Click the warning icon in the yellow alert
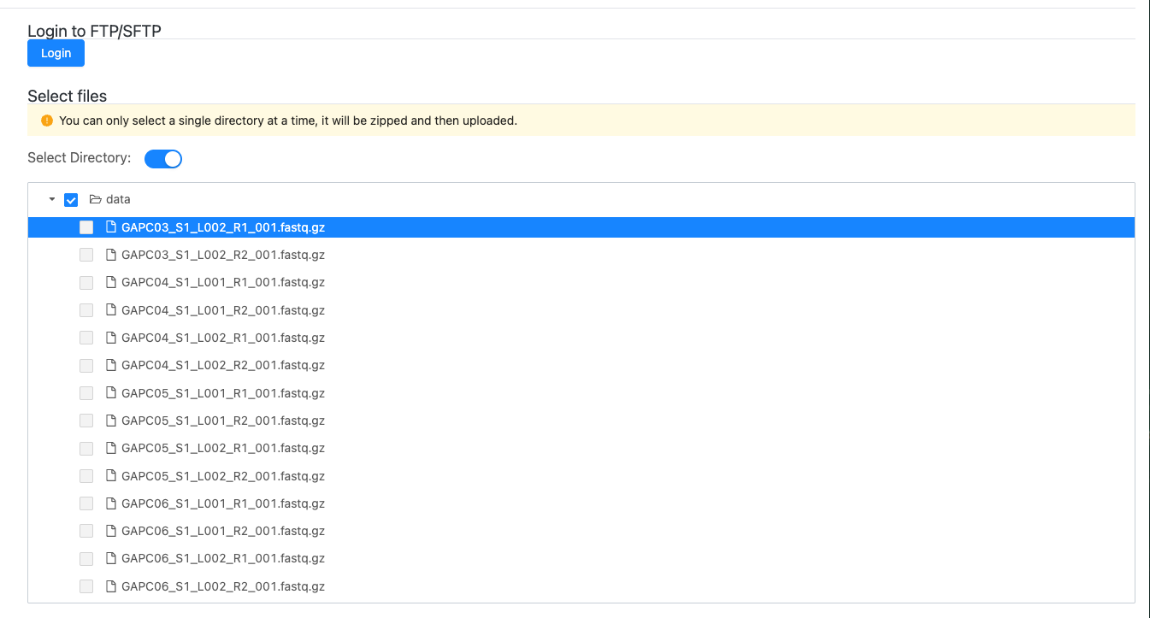Screen dimensions: 1150x618 coord(47,121)
